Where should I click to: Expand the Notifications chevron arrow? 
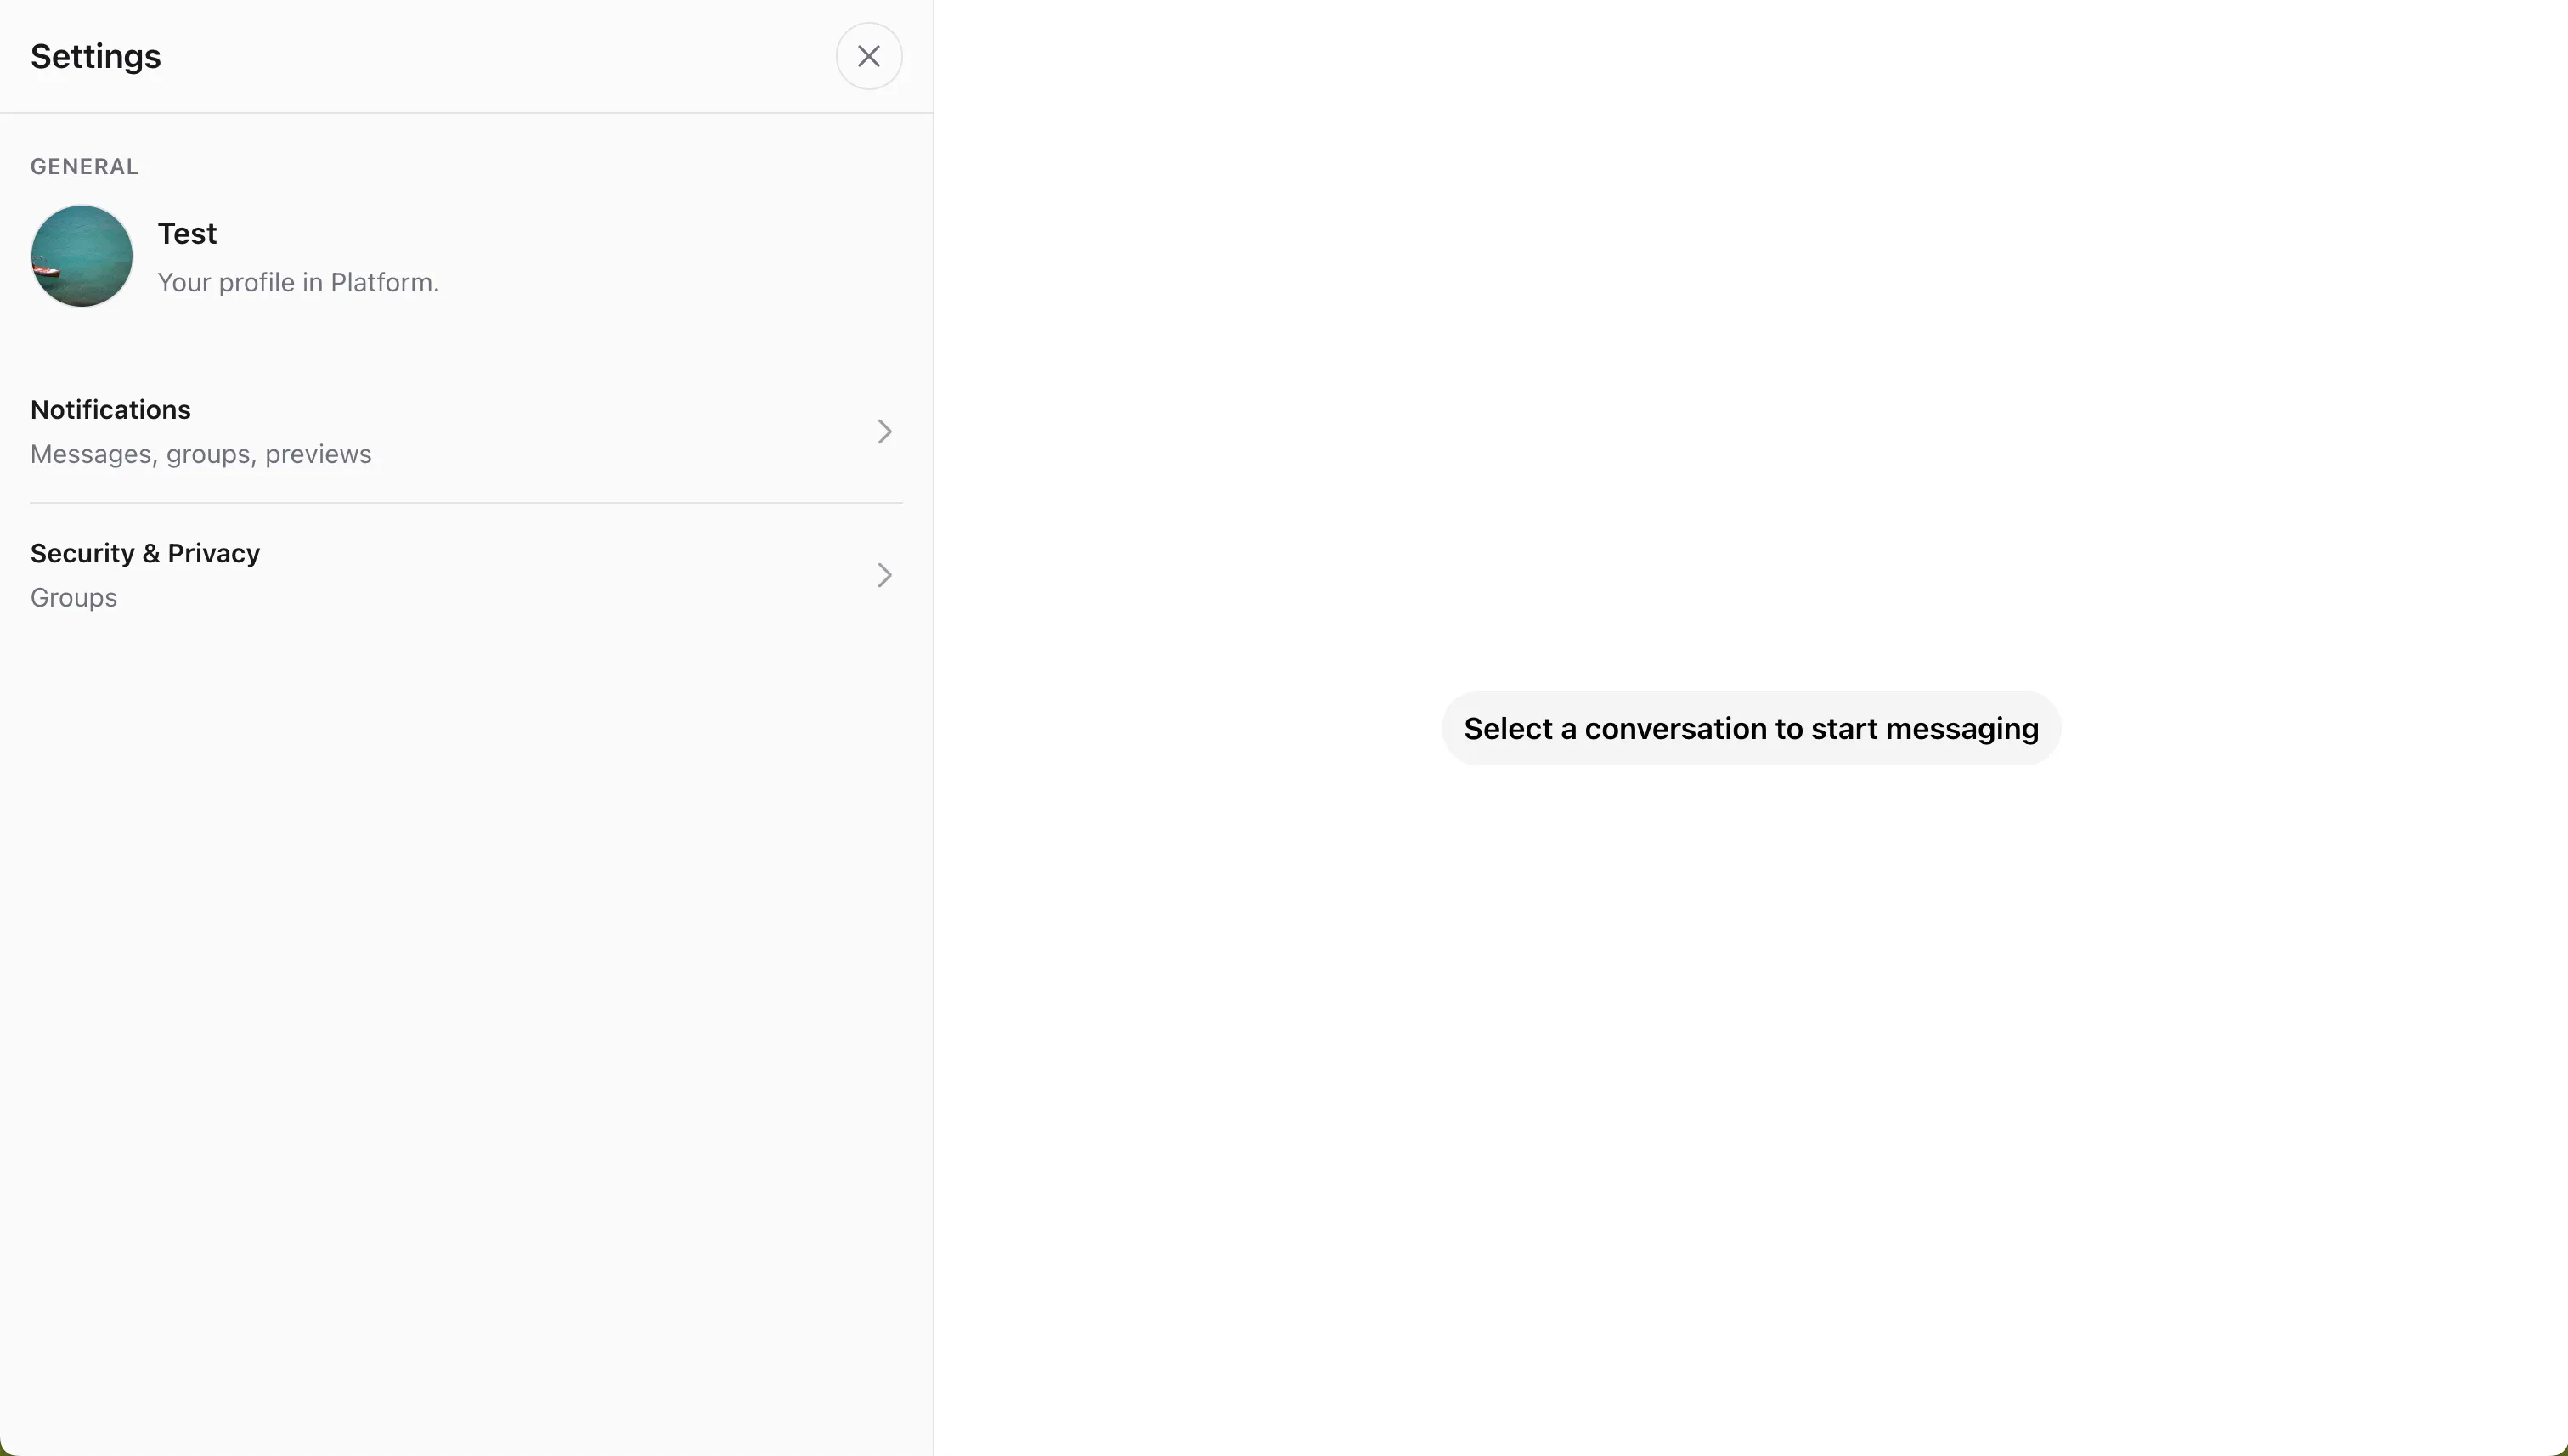(x=884, y=431)
